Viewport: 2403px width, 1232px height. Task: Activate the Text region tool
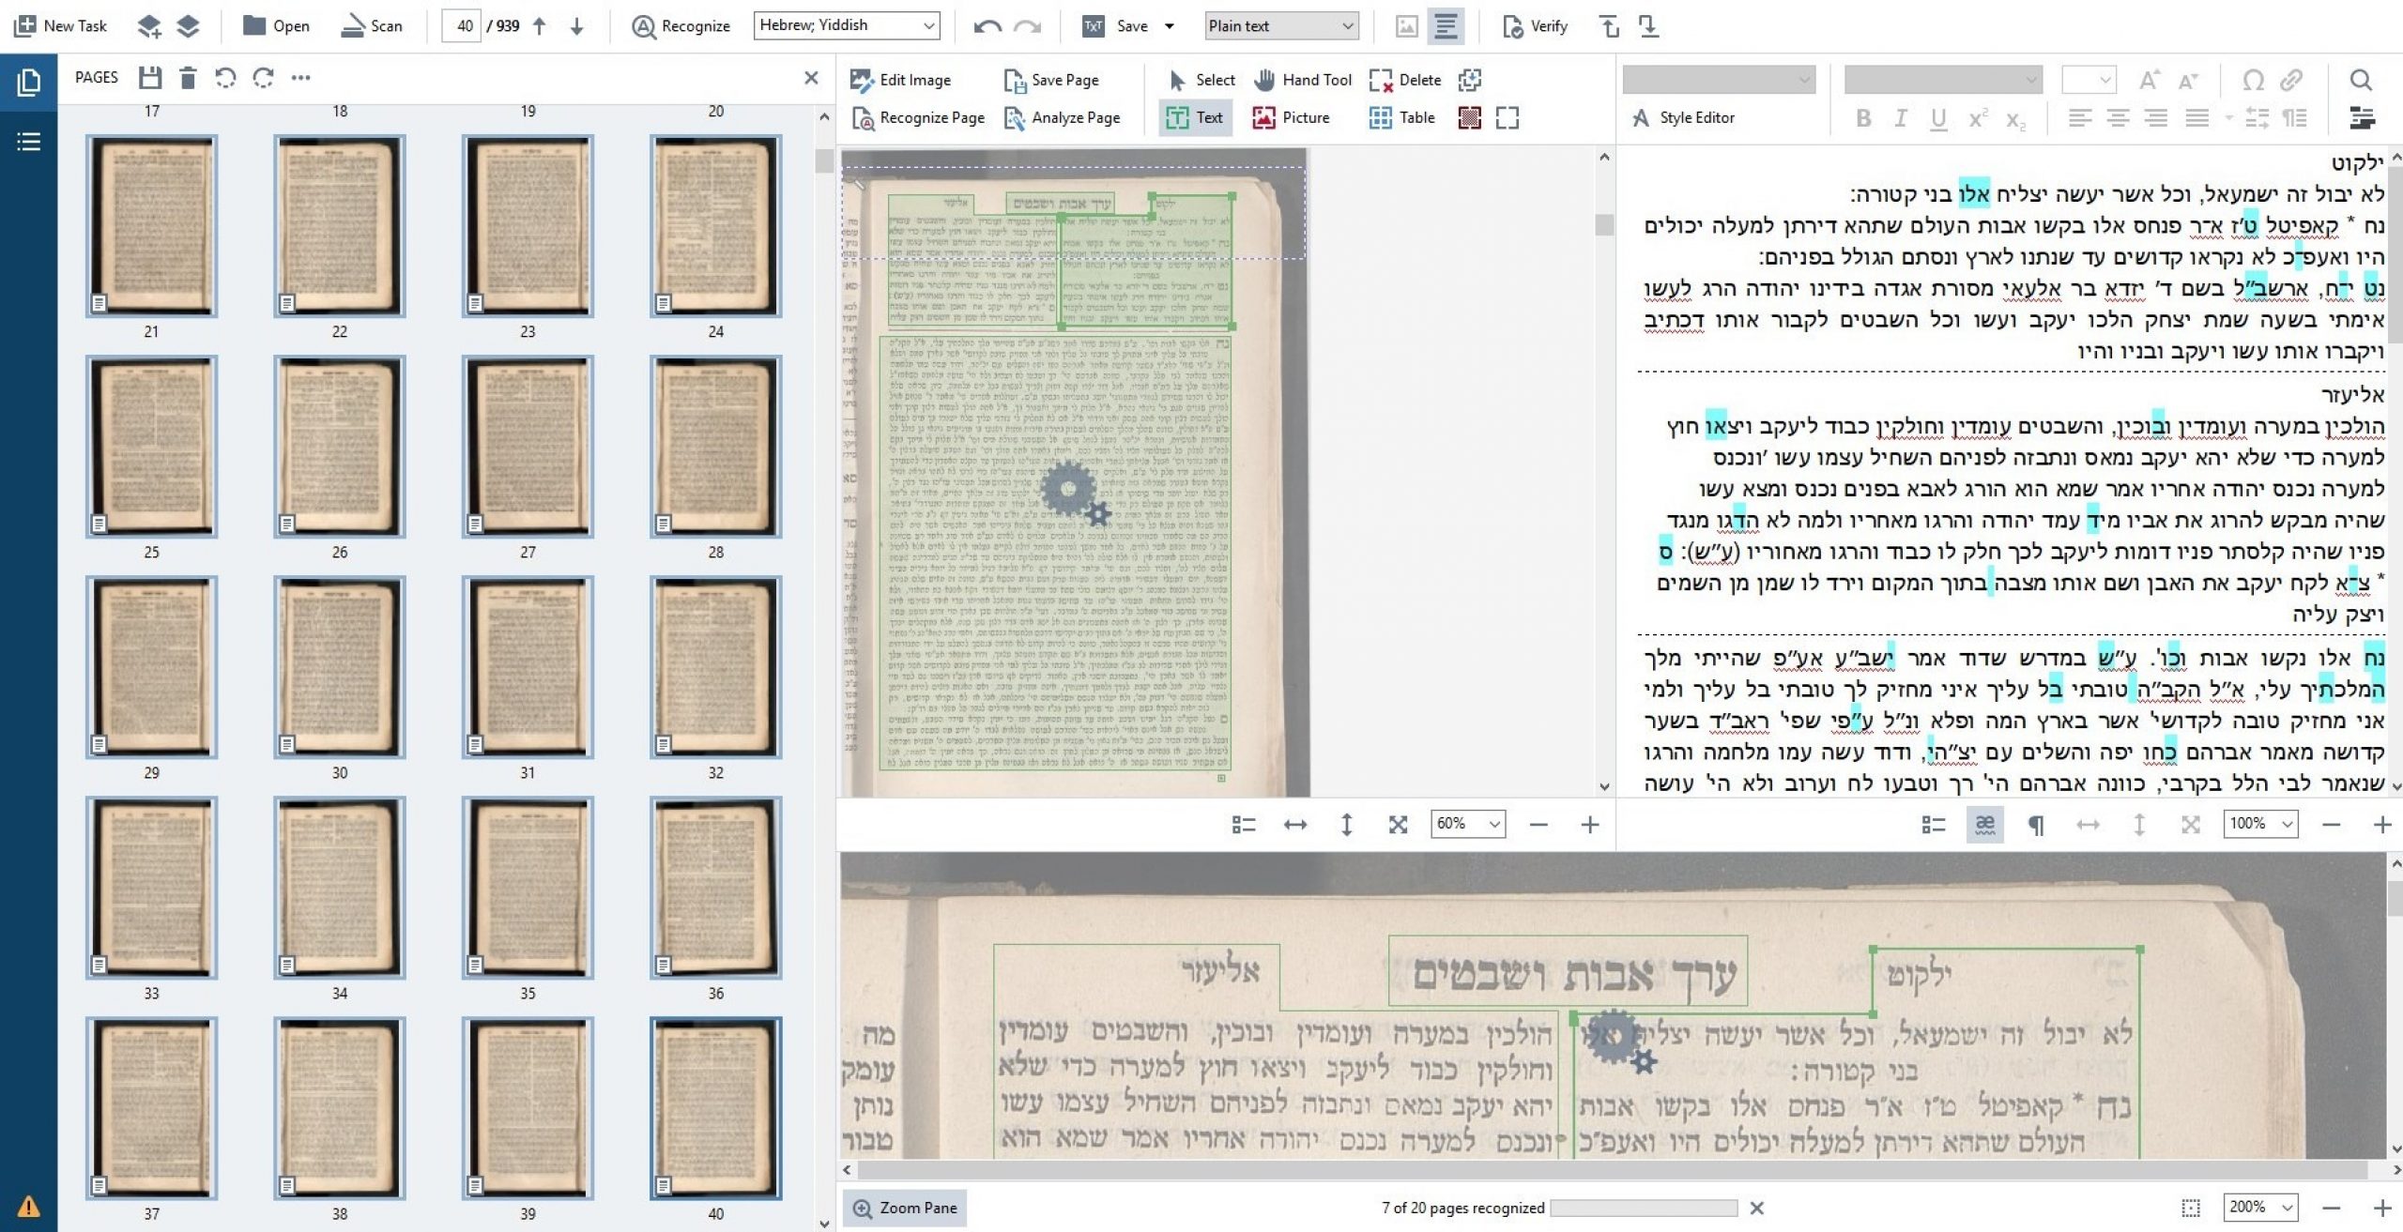pos(1195,117)
